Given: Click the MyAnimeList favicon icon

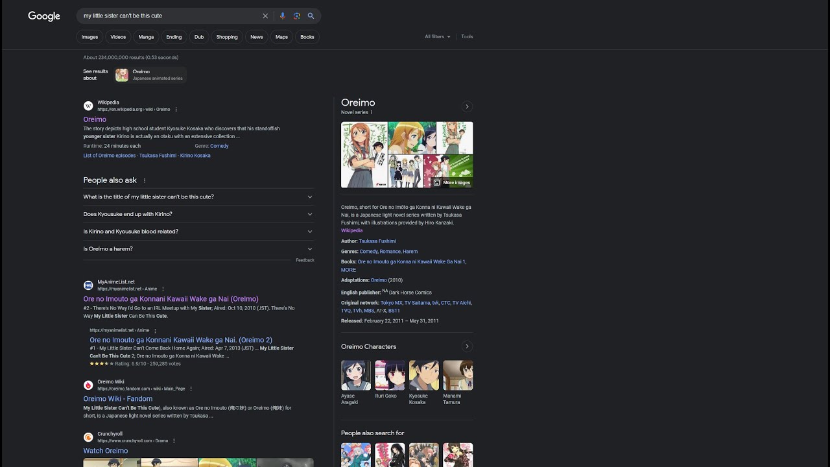Looking at the screenshot, I should [x=88, y=285].
